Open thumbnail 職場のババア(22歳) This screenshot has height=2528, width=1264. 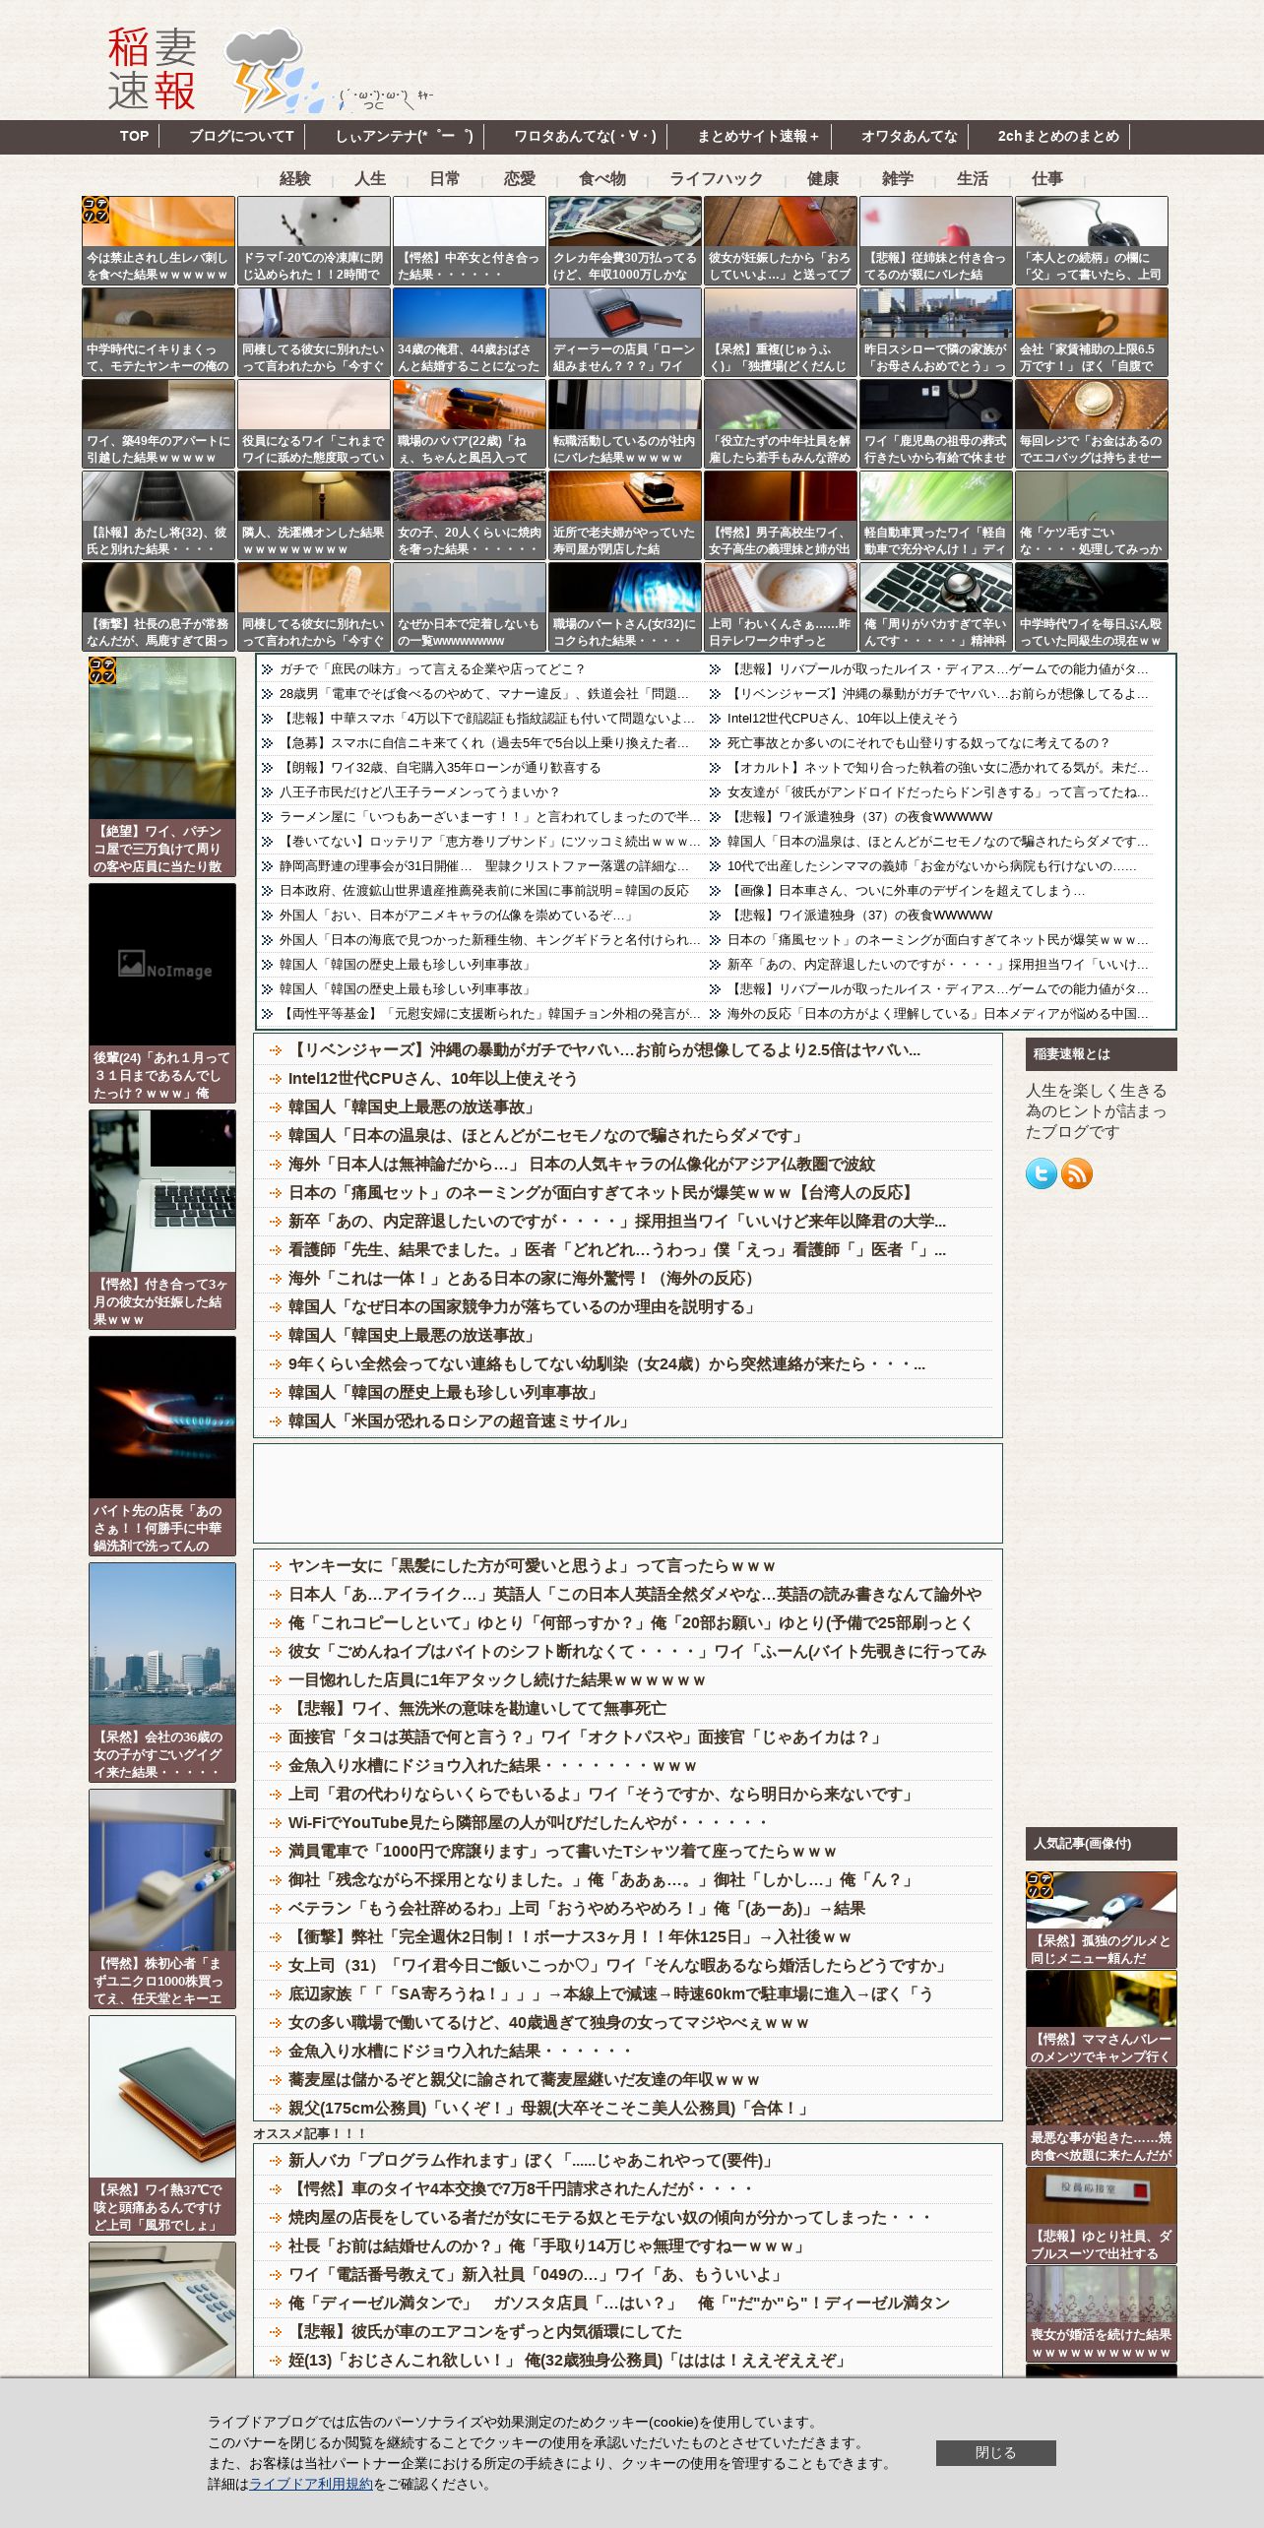pyautogui.click(x=470, y=424)
